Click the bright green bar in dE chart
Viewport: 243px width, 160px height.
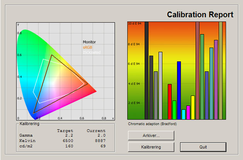pyautogui.click(x=174, y=110)
